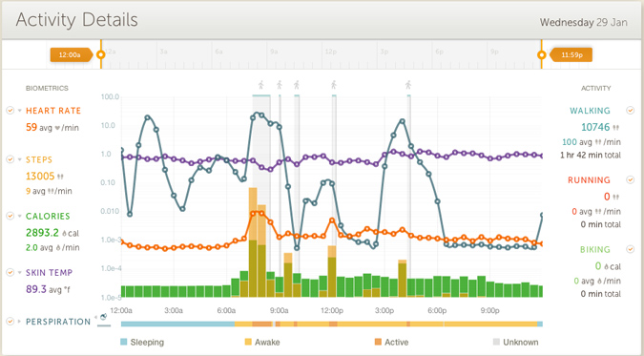
Task: Click the blue sleeping segment of the state bar
Action: [x=177, y=324]
